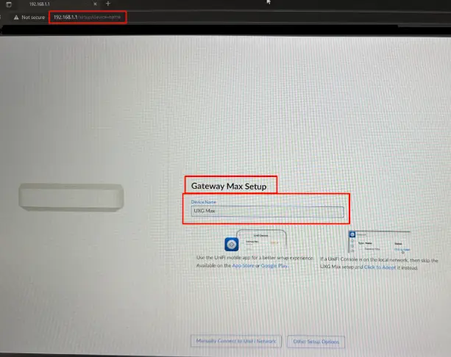This screenshot has width=451, height=357.
Task: Open the App Store link
Action: 243,266
